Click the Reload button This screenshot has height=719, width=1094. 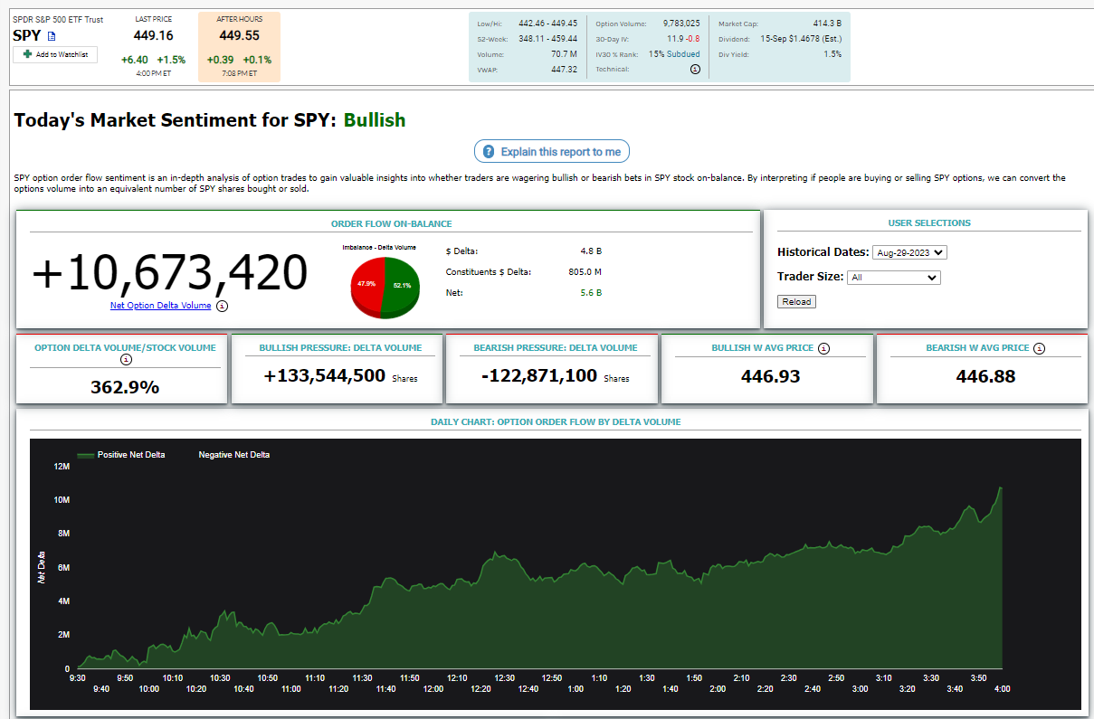[796, 301]
